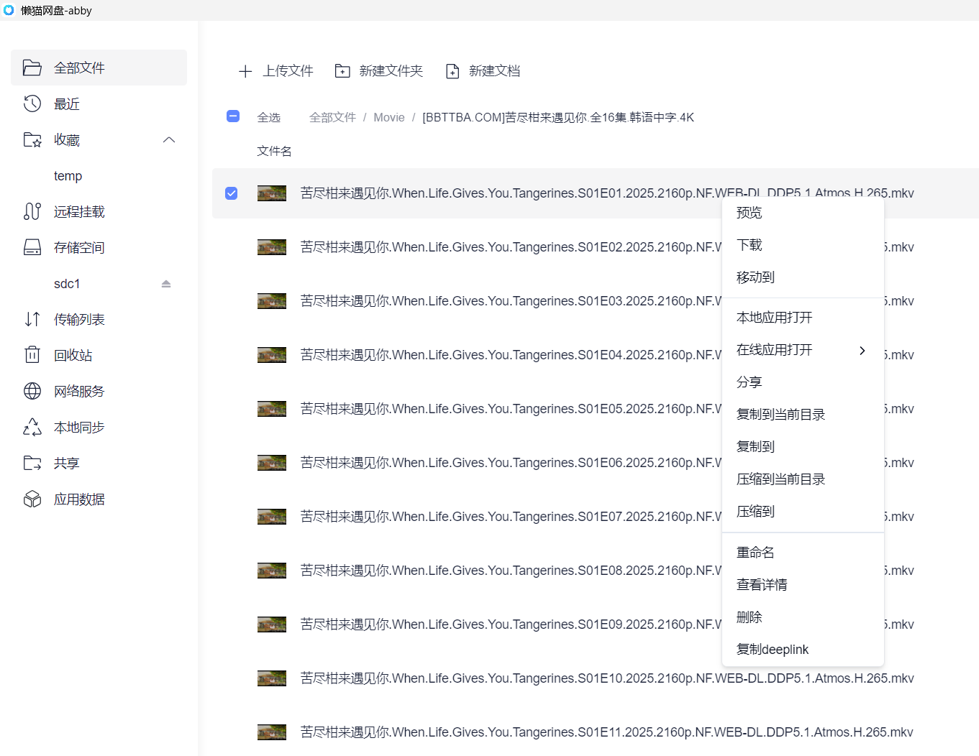979x756 pixels.
Task: Open 网络服务 label in sidebar
Action: coord(79,391)
